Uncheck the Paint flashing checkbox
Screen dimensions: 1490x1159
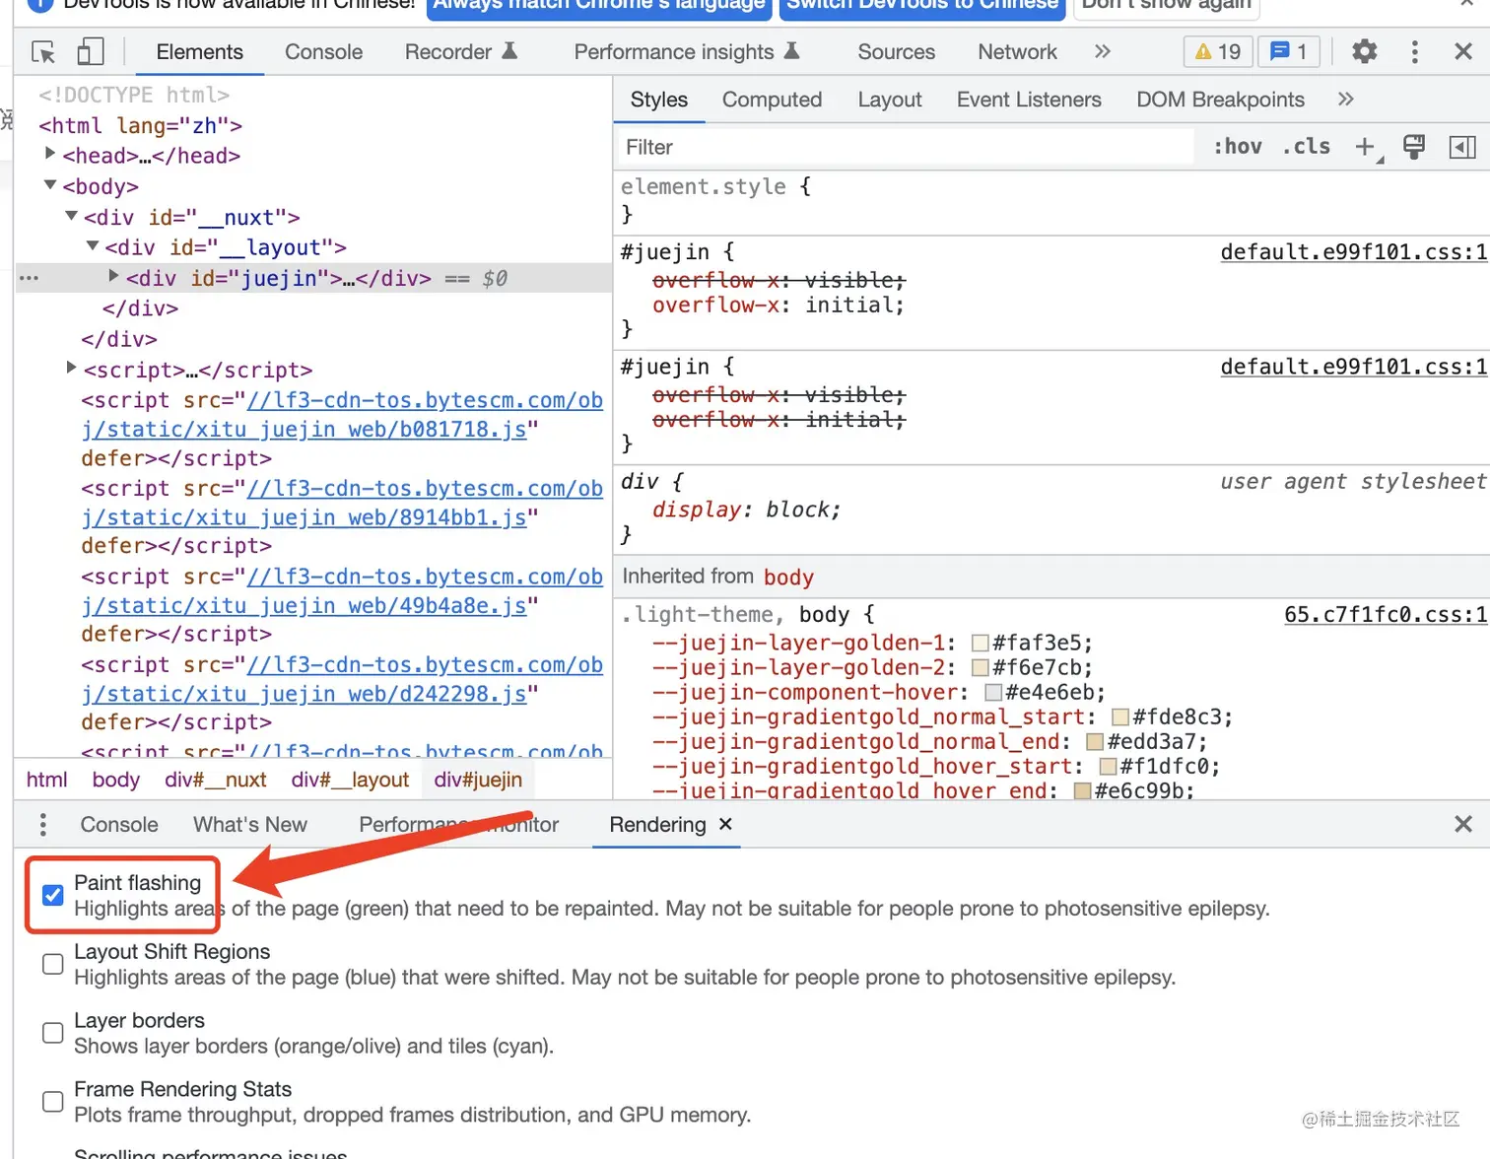(53, 895)
